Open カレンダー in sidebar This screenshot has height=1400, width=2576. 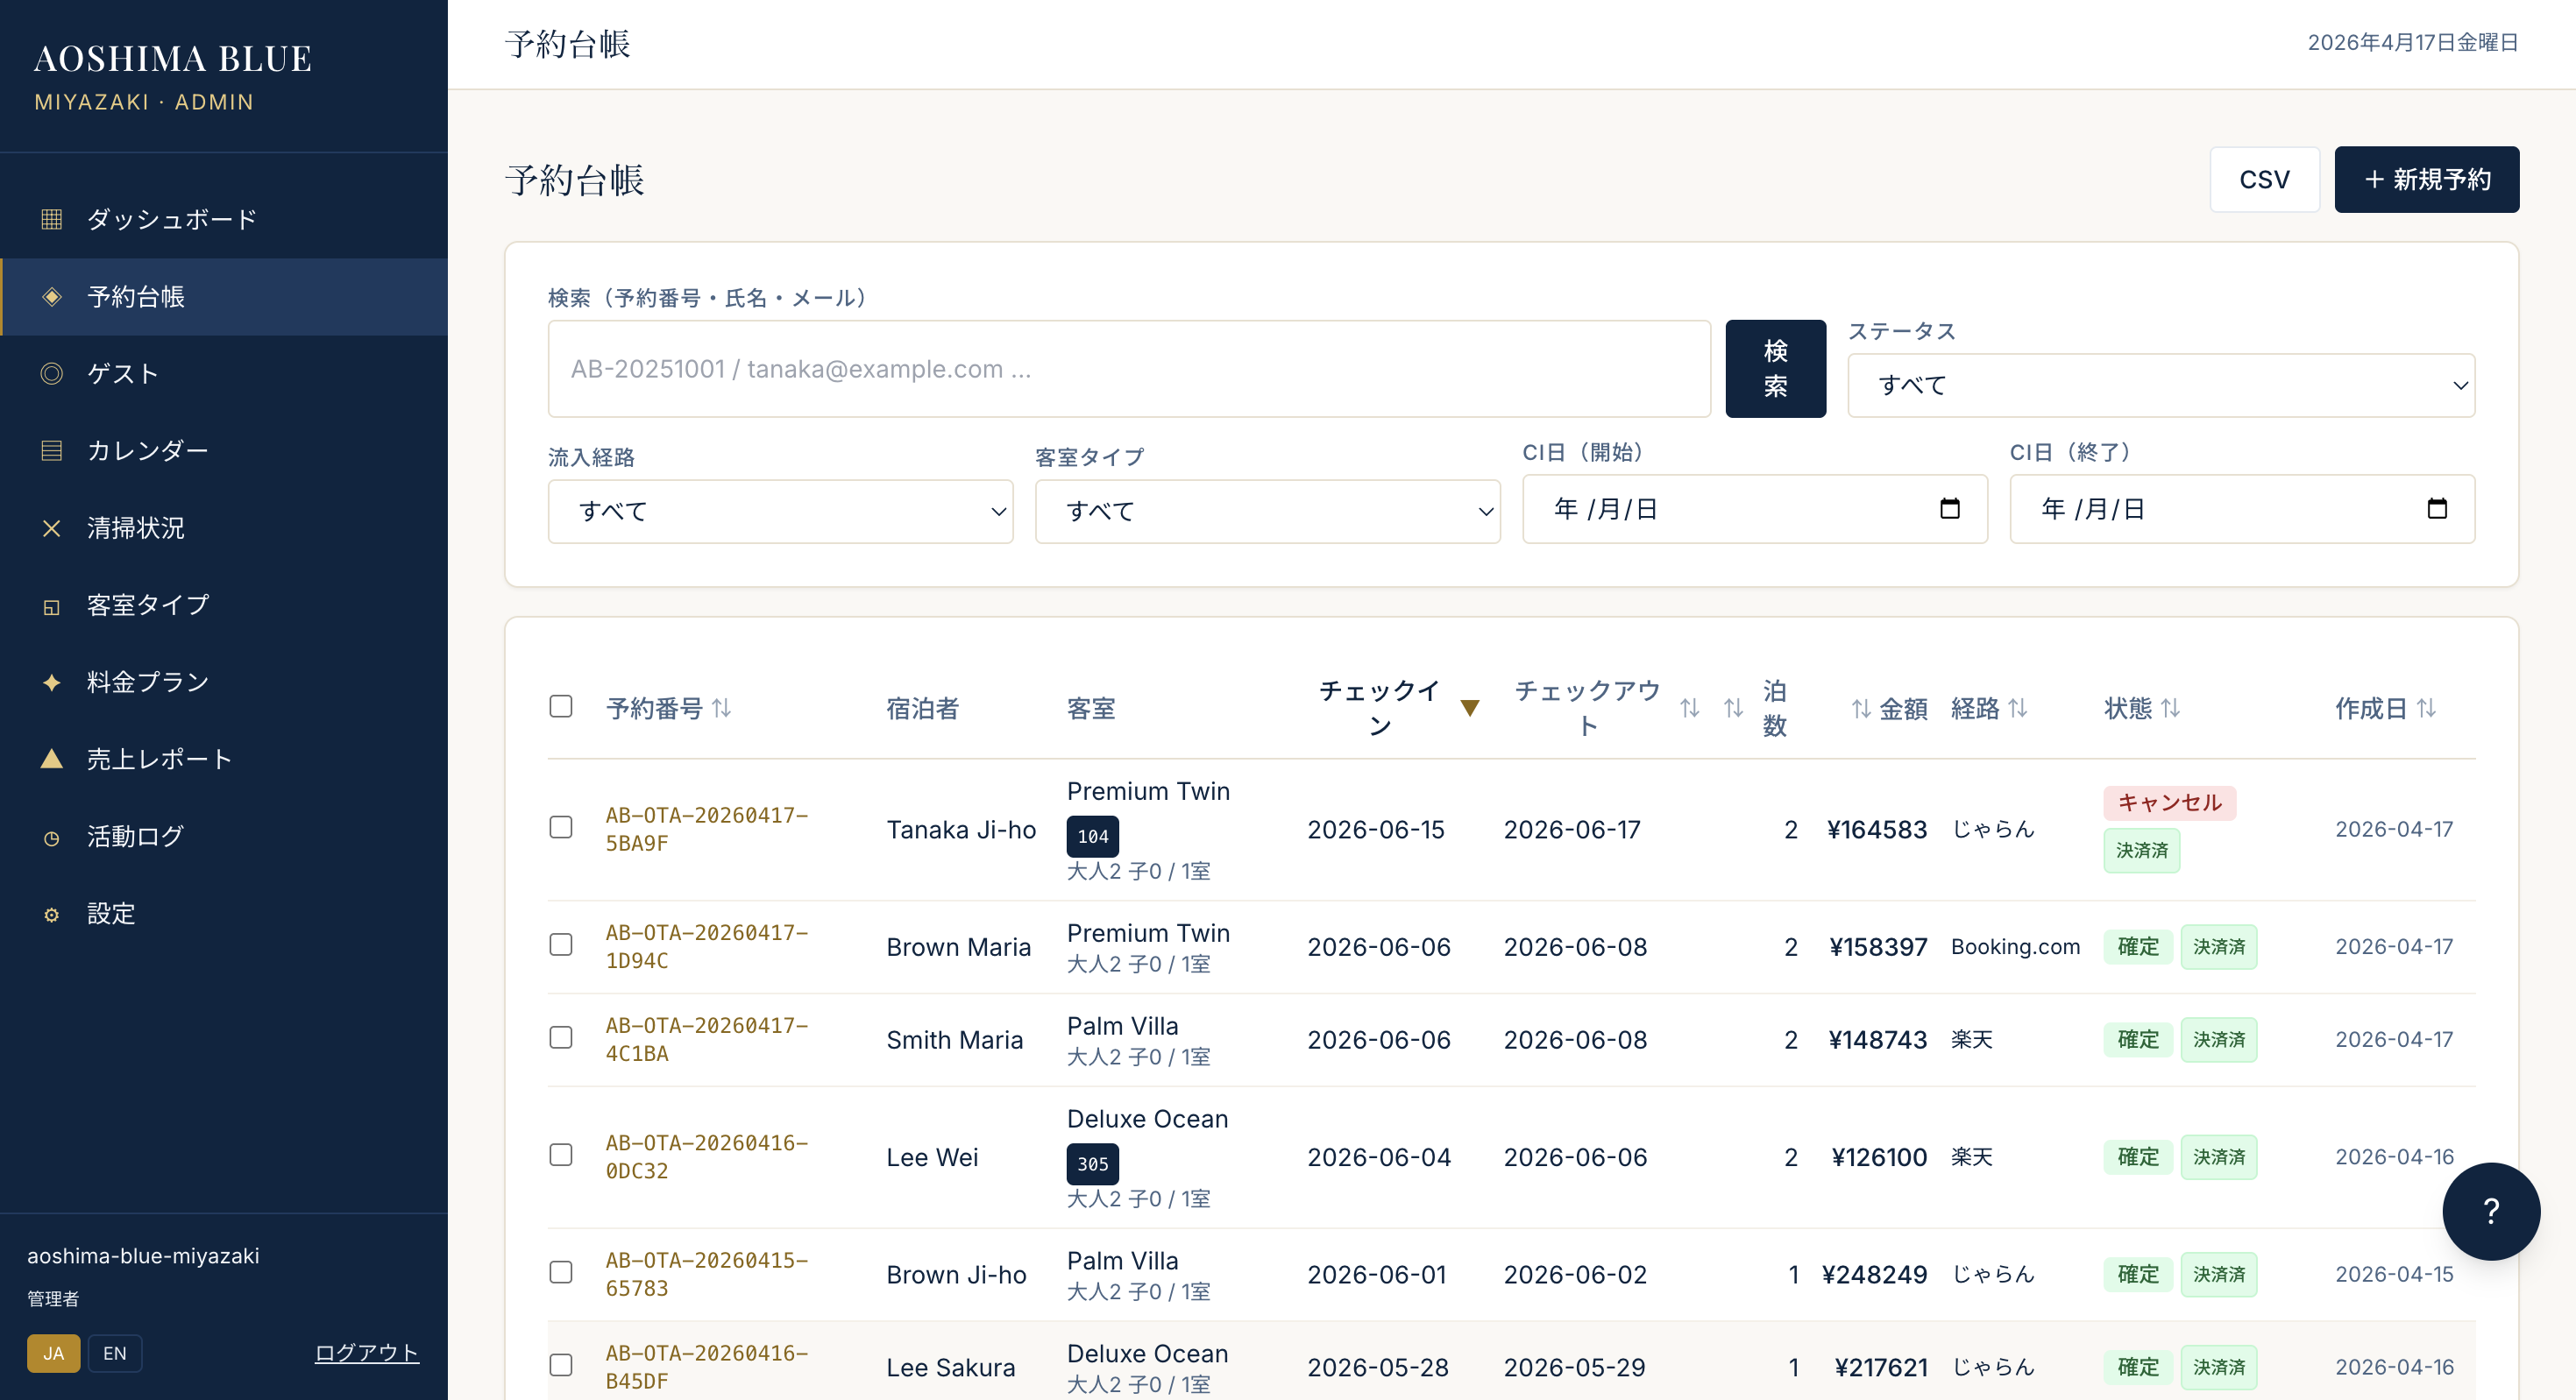[x=224, y=450]
